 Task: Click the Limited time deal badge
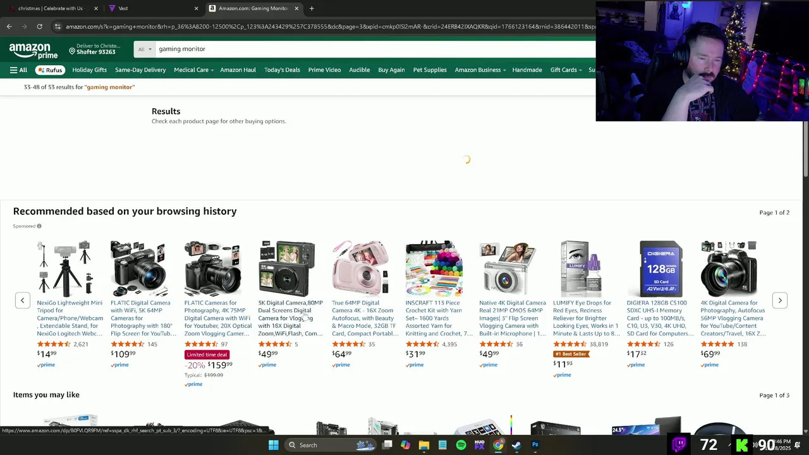pos(207,355)
